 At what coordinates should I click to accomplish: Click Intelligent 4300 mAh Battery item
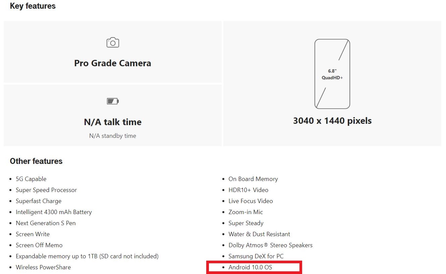54,212
